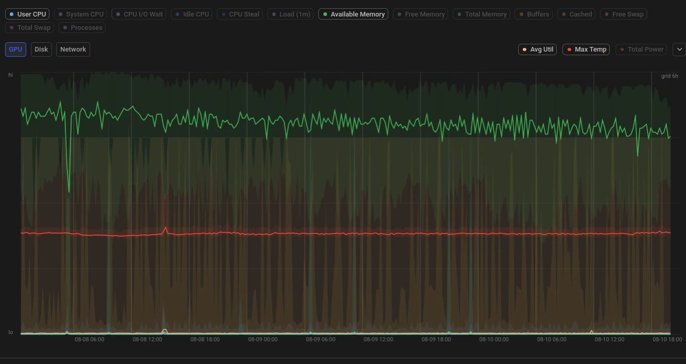The image size is (686, 364).
Task: Click the 08-10 06:00 time axis label
Action: tap(552, 339)
